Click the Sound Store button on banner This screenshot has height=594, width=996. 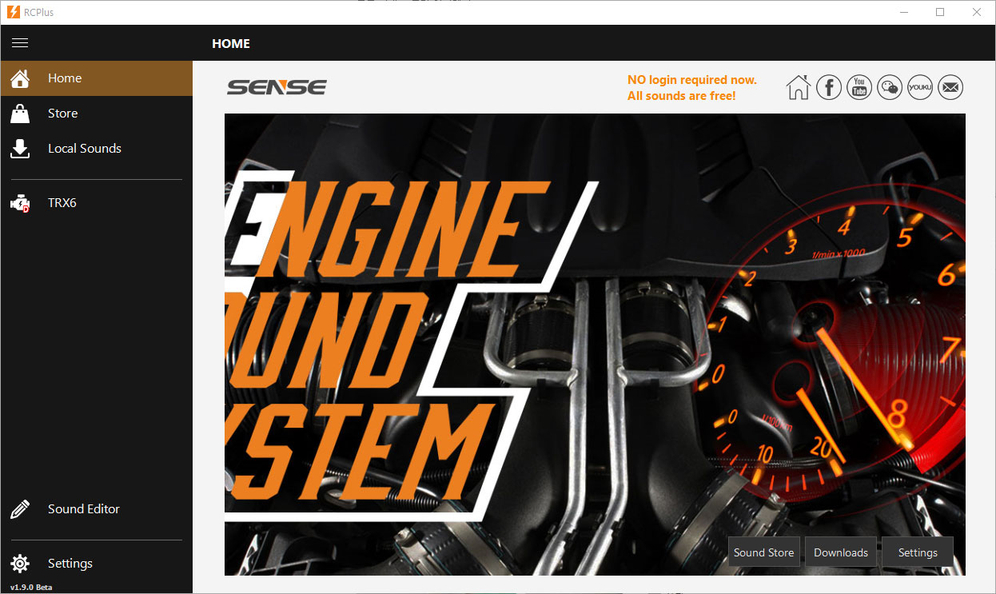pos(764,552)
